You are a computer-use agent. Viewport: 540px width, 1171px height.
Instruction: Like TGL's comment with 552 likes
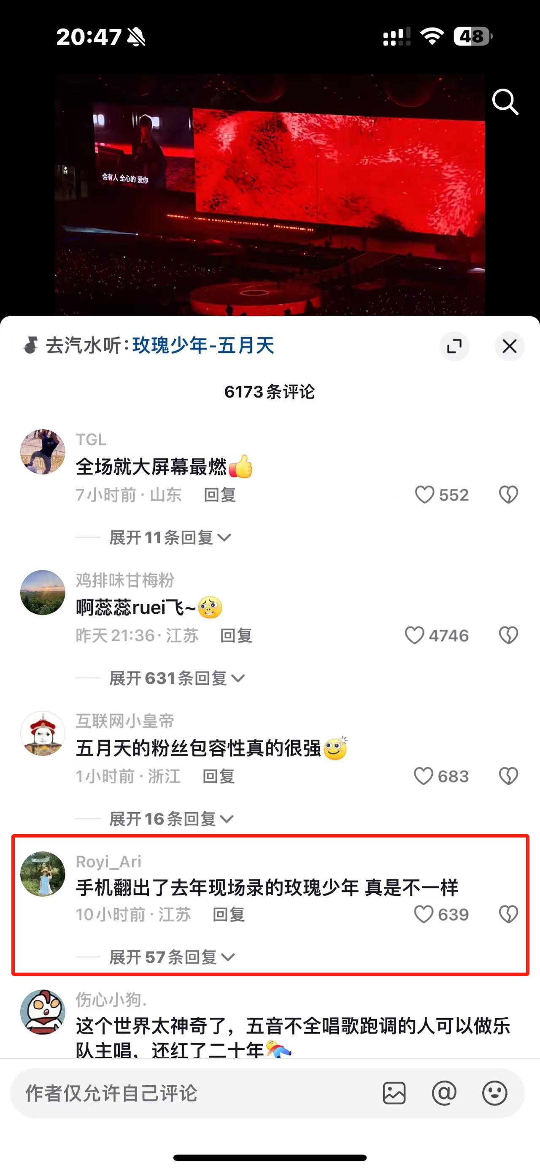pos(425,495)
